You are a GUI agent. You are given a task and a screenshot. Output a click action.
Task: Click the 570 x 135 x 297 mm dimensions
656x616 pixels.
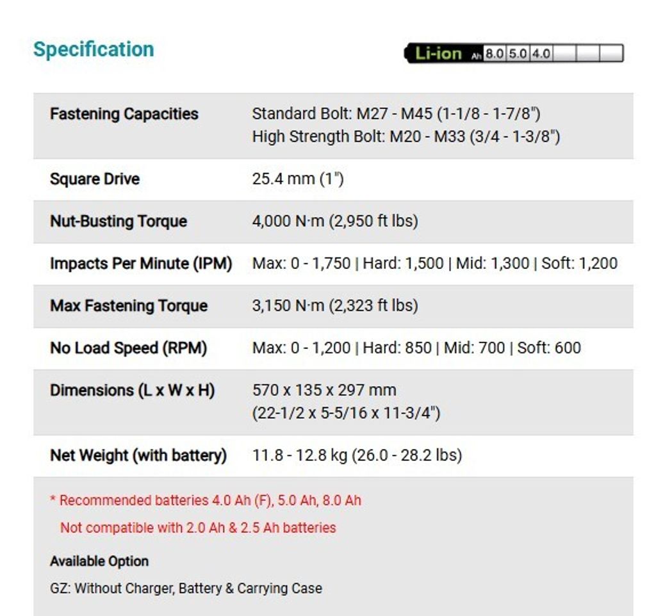point(324,390)
